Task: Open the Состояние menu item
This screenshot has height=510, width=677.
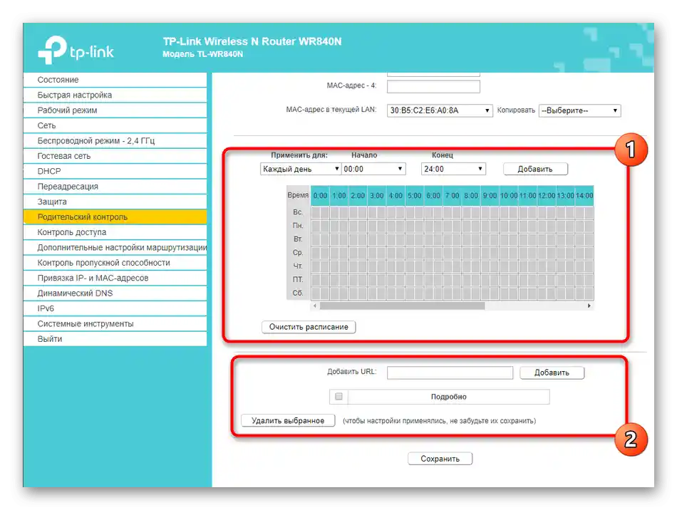Action: 115,80
